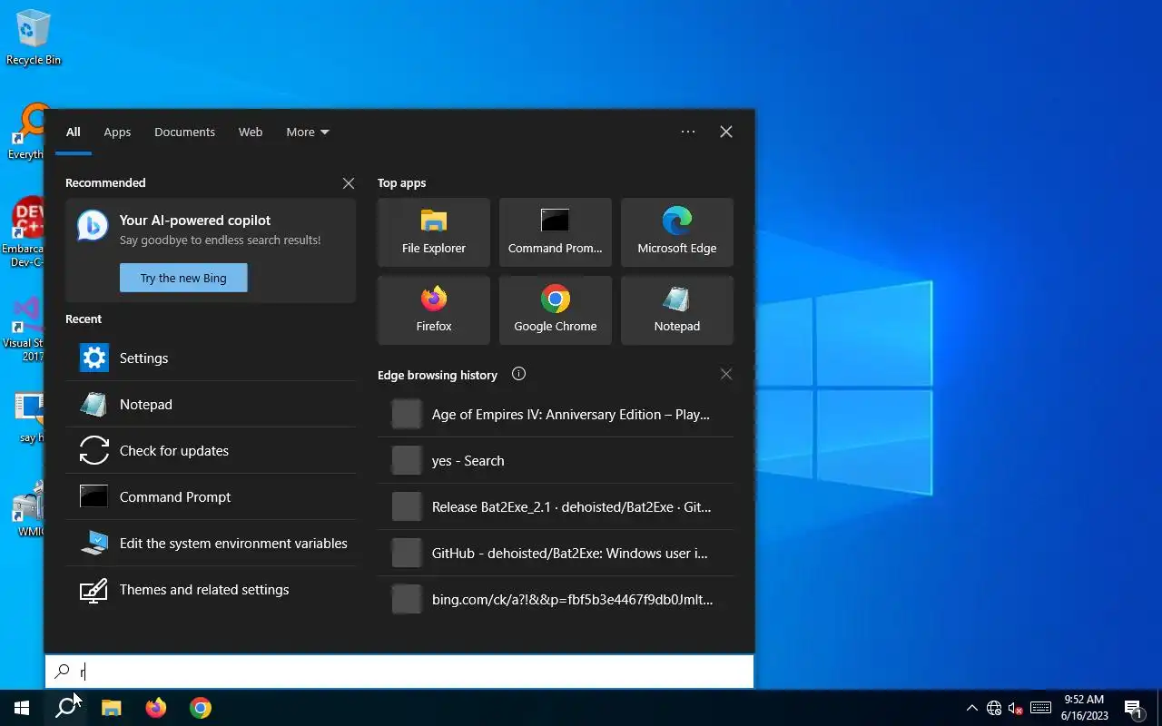Select the Recycle Bin desktop icon

[x=34, y=38]
